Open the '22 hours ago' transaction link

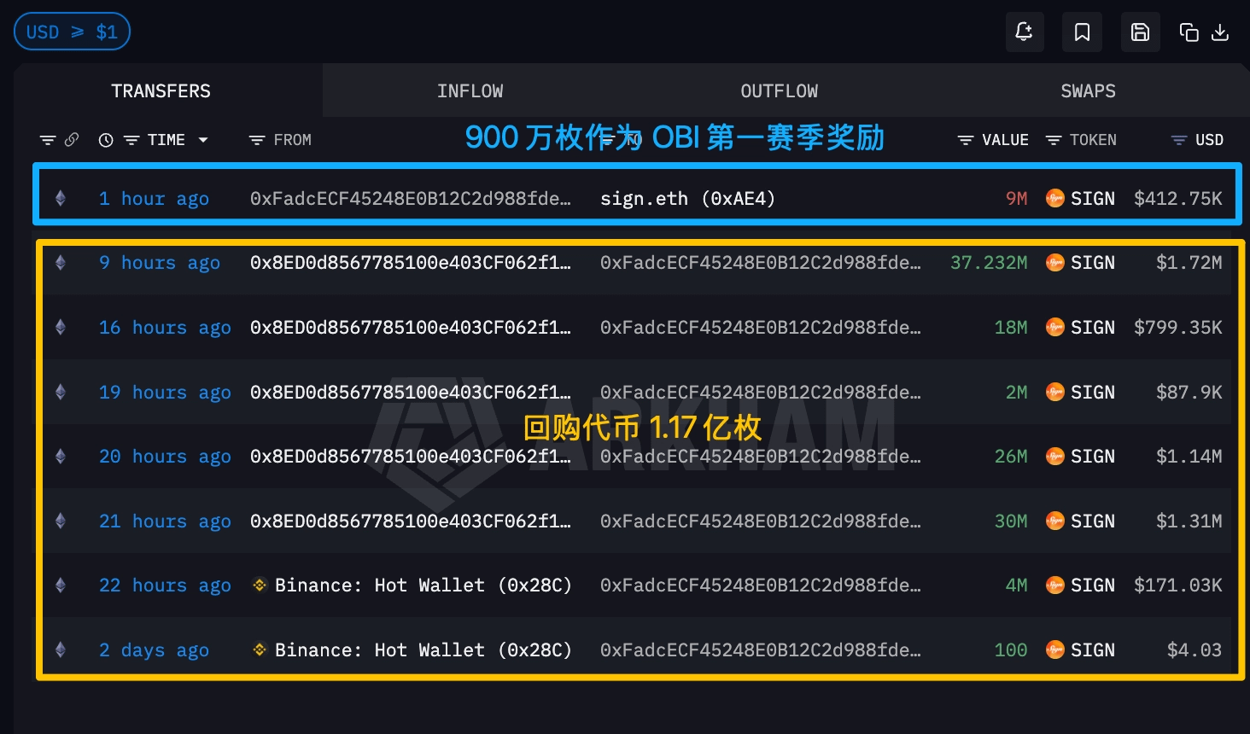[165, 585]
